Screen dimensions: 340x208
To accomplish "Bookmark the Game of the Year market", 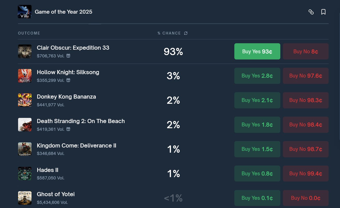I will 323,12.
